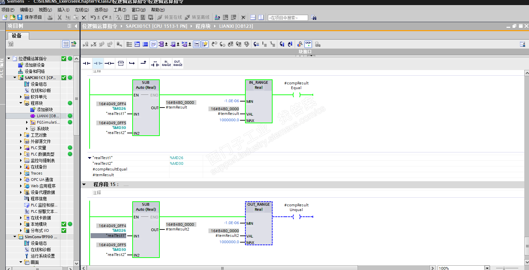Click the checkmark status beside 分布式 I/O

pos(64,230)
